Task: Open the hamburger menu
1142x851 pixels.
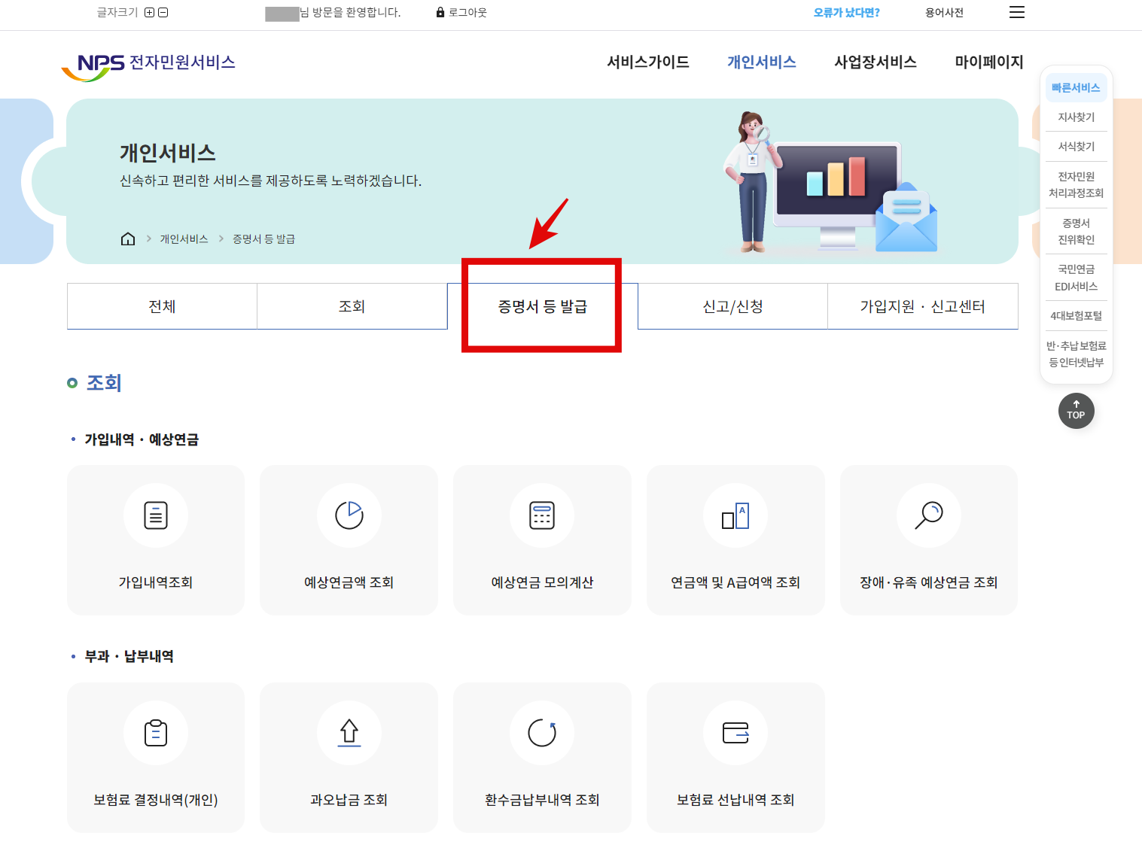Action: coord(1016,12)
